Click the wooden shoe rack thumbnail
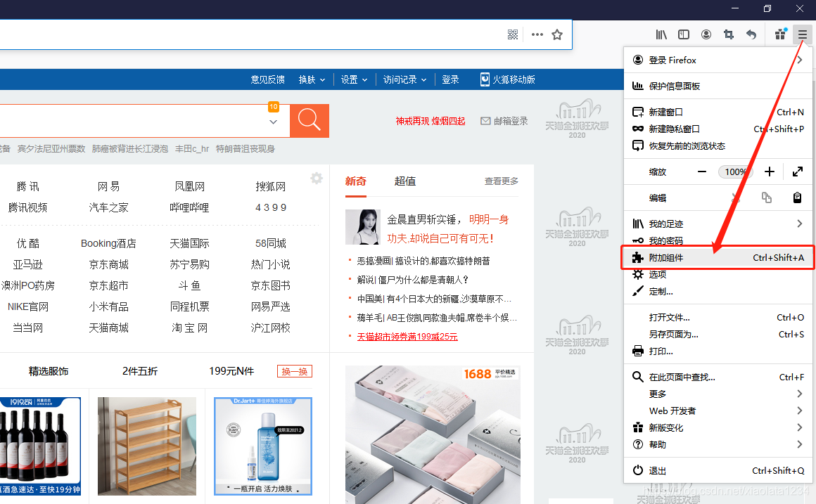The height and width of the screenshot is (504, 816). [x=147, y=446]
